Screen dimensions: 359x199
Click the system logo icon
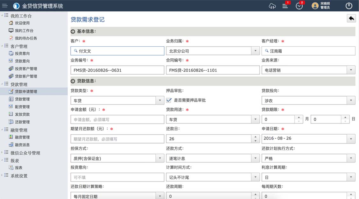pos(16,6)
